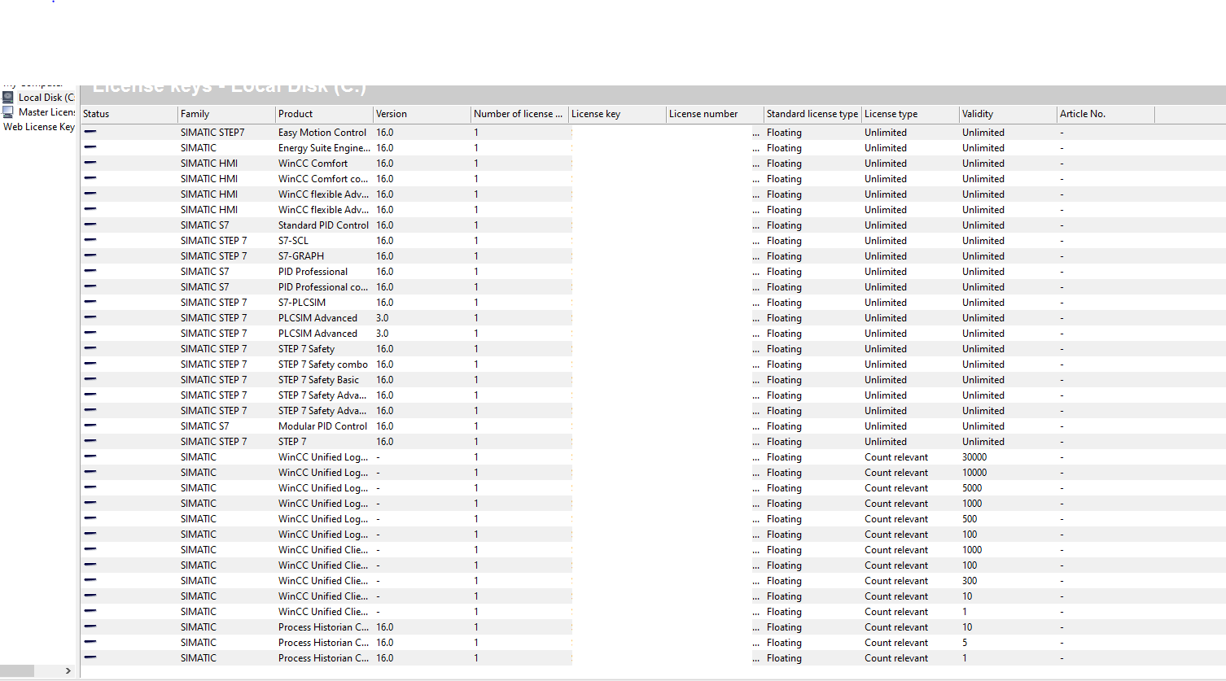The height and width of the screenshot is (681, 1226).
Task: Click status icon of row with validity 30000
Action: coord(90,456)
